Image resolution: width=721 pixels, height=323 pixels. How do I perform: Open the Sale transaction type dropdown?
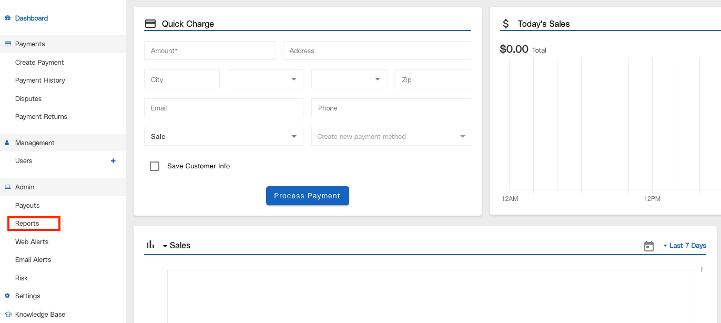(224, 136)
